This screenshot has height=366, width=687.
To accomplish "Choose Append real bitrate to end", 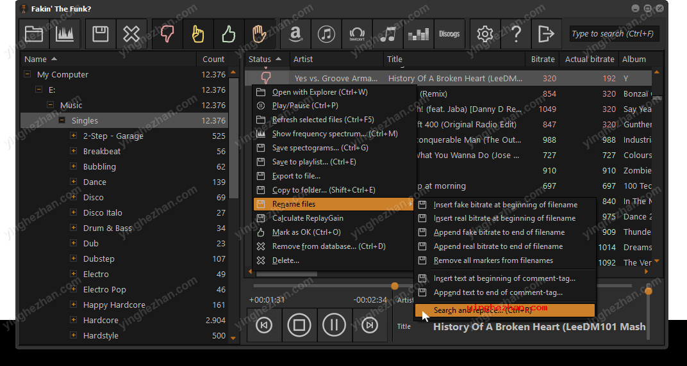I will pyautogui.click(x=505, y=246).
